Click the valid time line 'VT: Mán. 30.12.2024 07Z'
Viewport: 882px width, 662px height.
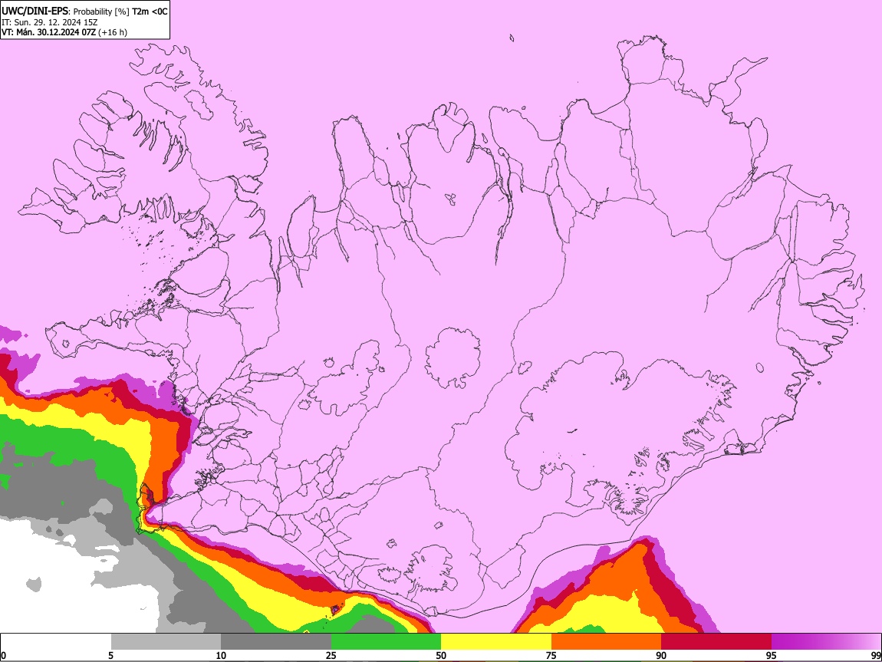(48, 32)
